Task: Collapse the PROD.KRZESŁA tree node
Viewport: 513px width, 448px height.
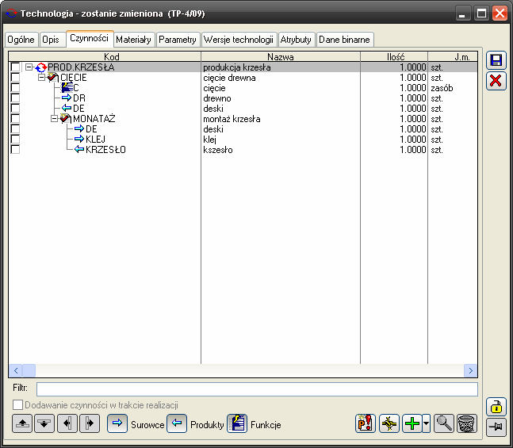Action: (29, 67)
